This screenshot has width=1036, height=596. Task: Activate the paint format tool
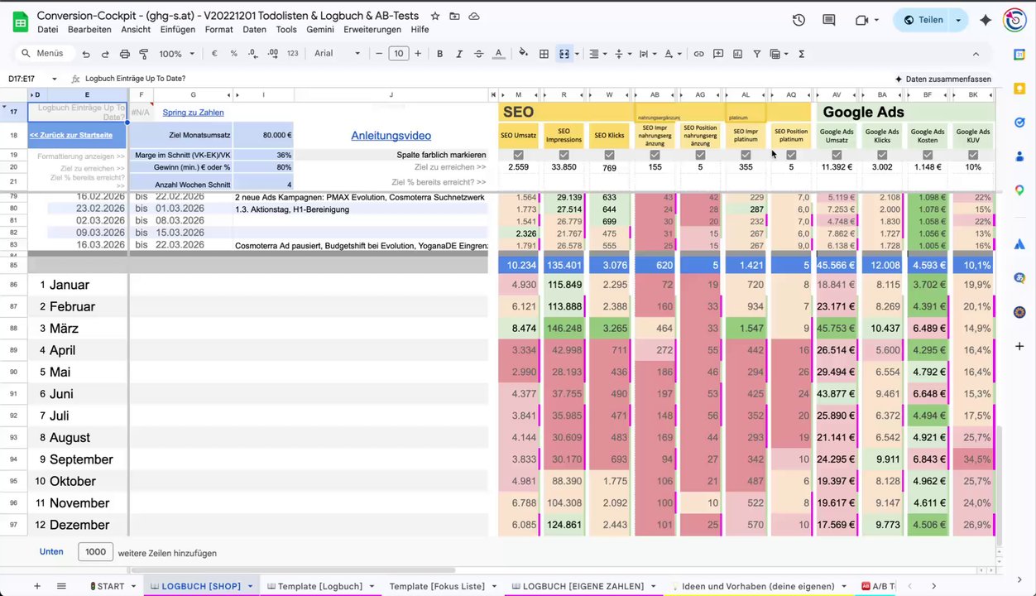(x=144, y=54)
